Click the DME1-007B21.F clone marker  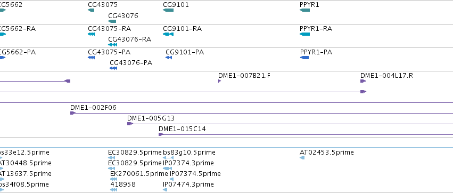219,81
